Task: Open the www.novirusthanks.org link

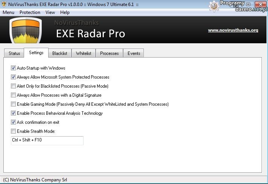Action: click(x=233, y=30)
